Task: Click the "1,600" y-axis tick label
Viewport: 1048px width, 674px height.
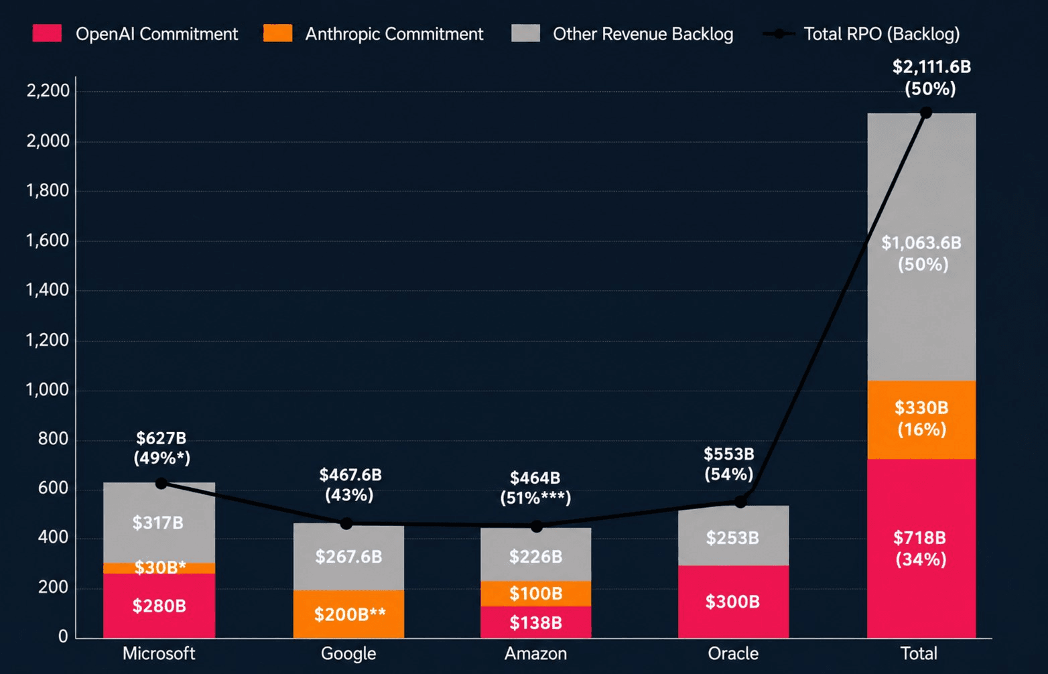Action: 48,241
